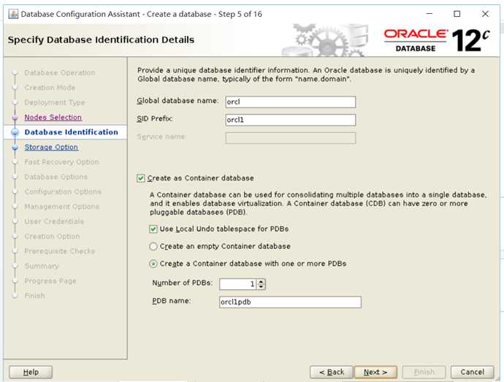
Task: Cancel the database creation wizard
Action: pos(472,372)
